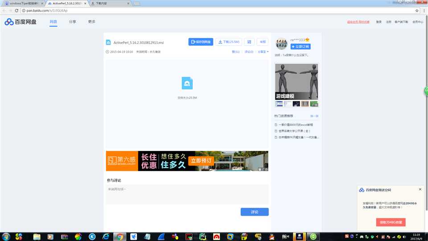Click the 登录 login link
This screenshot has height=241, width=428.
click(379, 22)
